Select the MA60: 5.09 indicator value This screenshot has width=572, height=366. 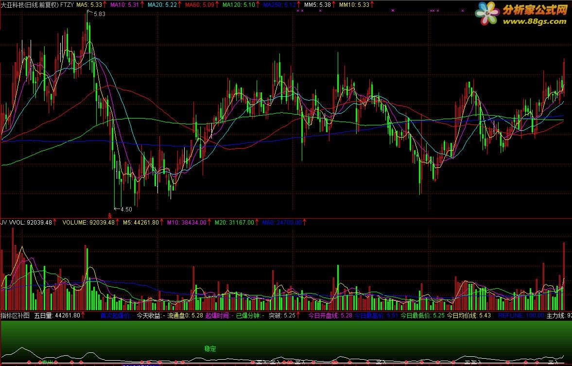coord(200,5)
